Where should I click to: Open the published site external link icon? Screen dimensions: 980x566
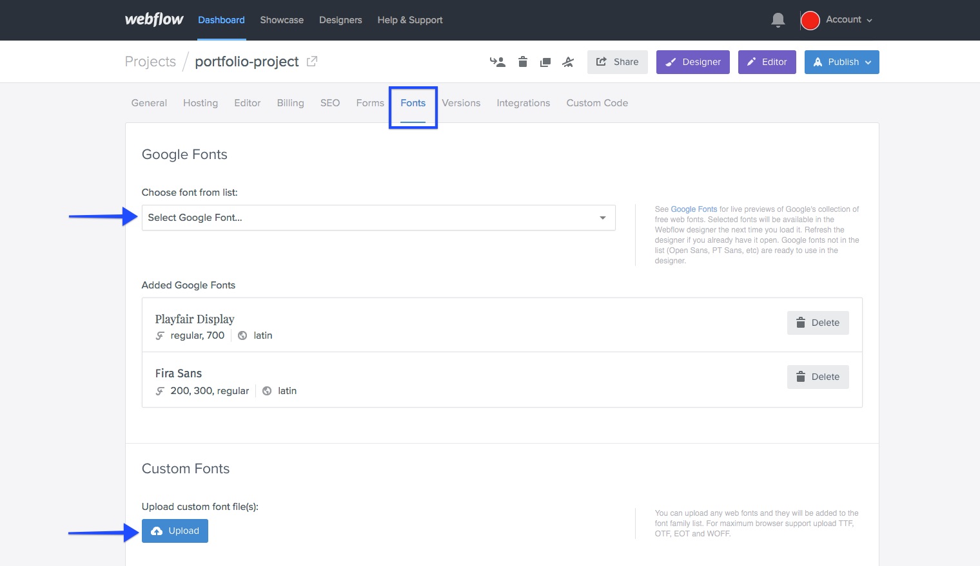tap(312, 61)
